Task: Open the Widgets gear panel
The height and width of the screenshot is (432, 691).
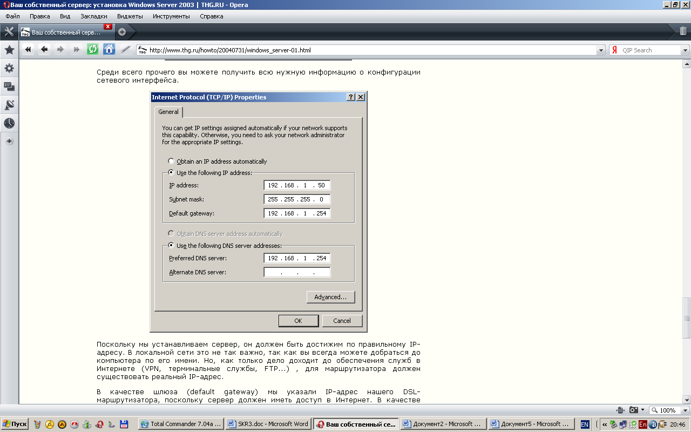Action: pyautogui.click(x=9, y=69)
